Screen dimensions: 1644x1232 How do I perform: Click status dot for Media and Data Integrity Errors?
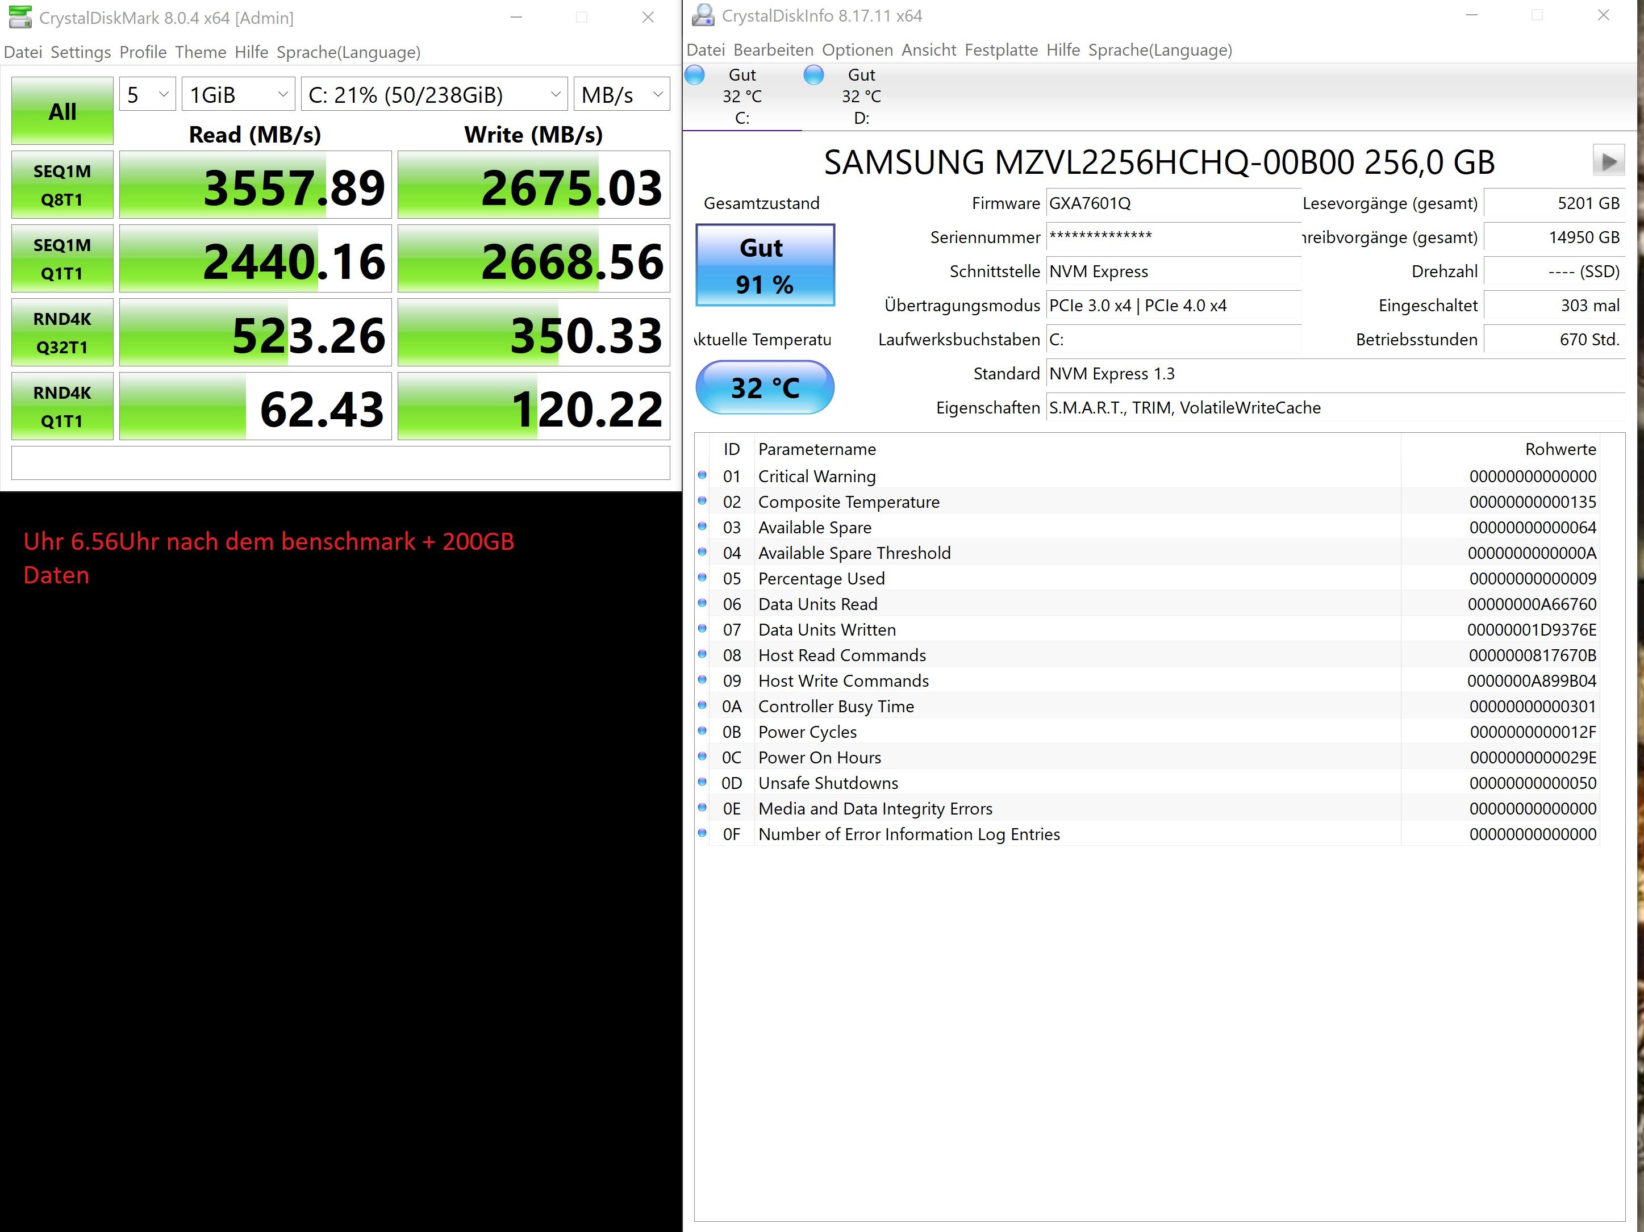(702, 808)
